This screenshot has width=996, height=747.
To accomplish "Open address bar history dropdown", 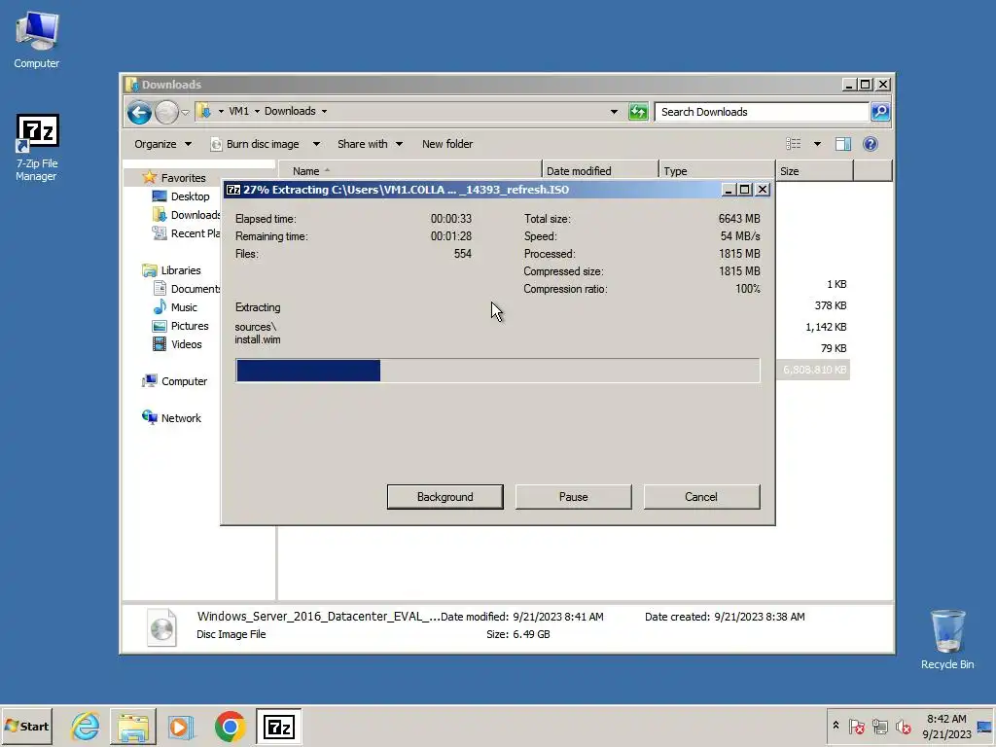I will click(614, 112).
